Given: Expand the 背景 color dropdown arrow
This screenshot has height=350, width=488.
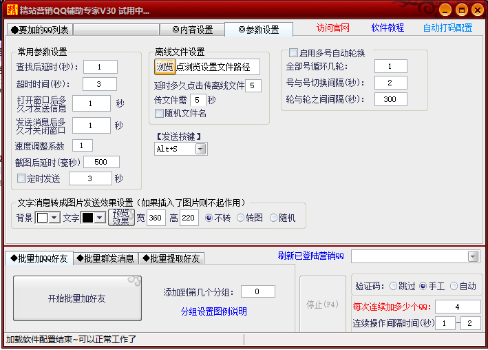Looking at the screenshot, I should point(54,218).
